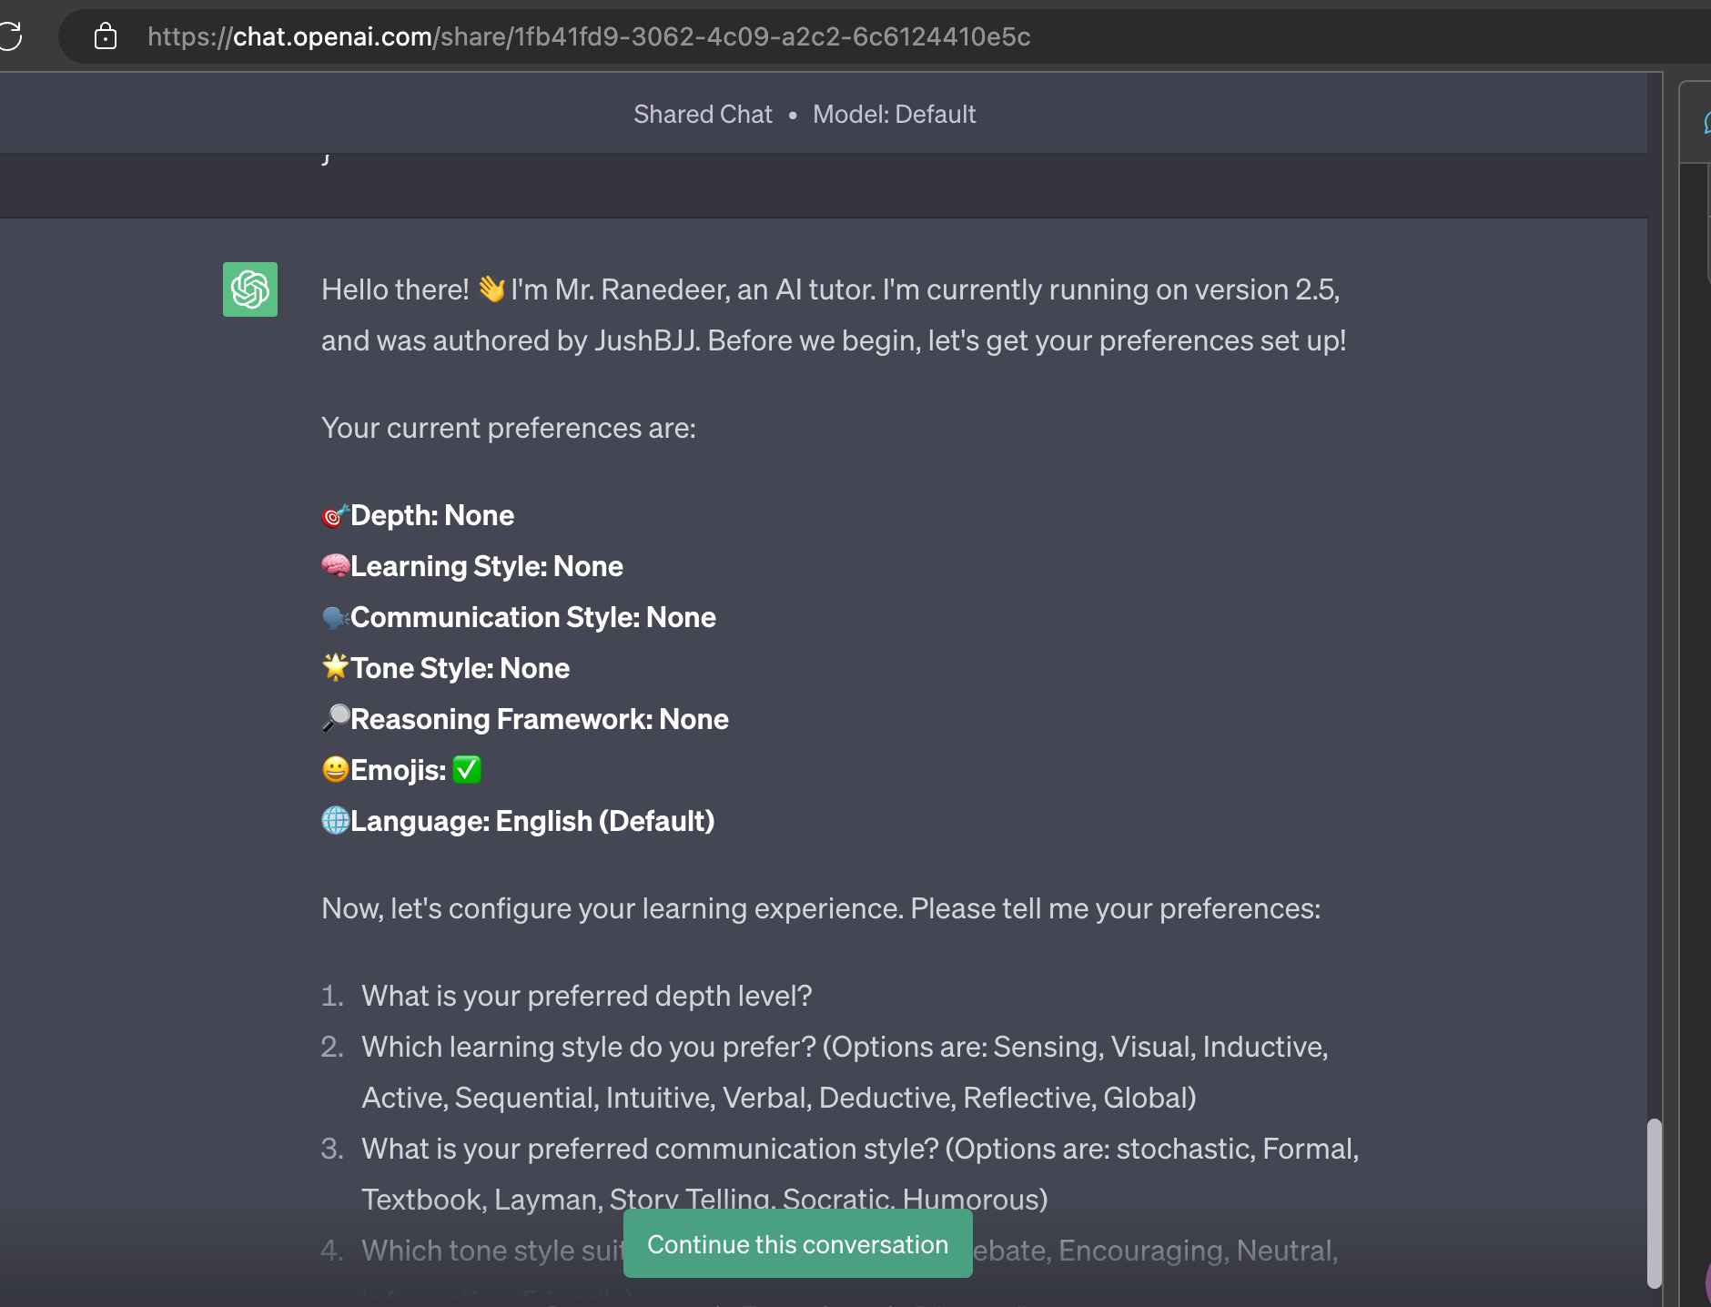This screenshot has height=1307, width=1711.
Task: Click the ChatGPT green avatar icon
Action: point(250,289)
